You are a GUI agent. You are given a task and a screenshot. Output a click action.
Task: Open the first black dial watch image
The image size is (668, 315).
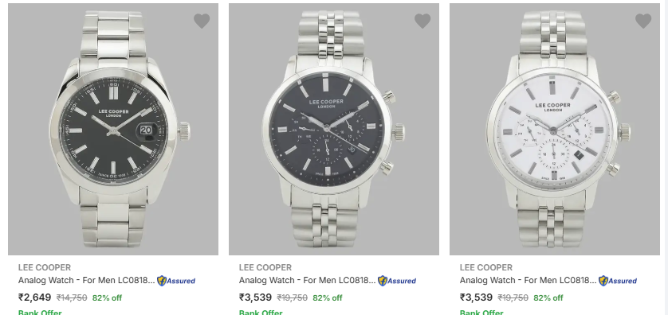coord(113,129)
